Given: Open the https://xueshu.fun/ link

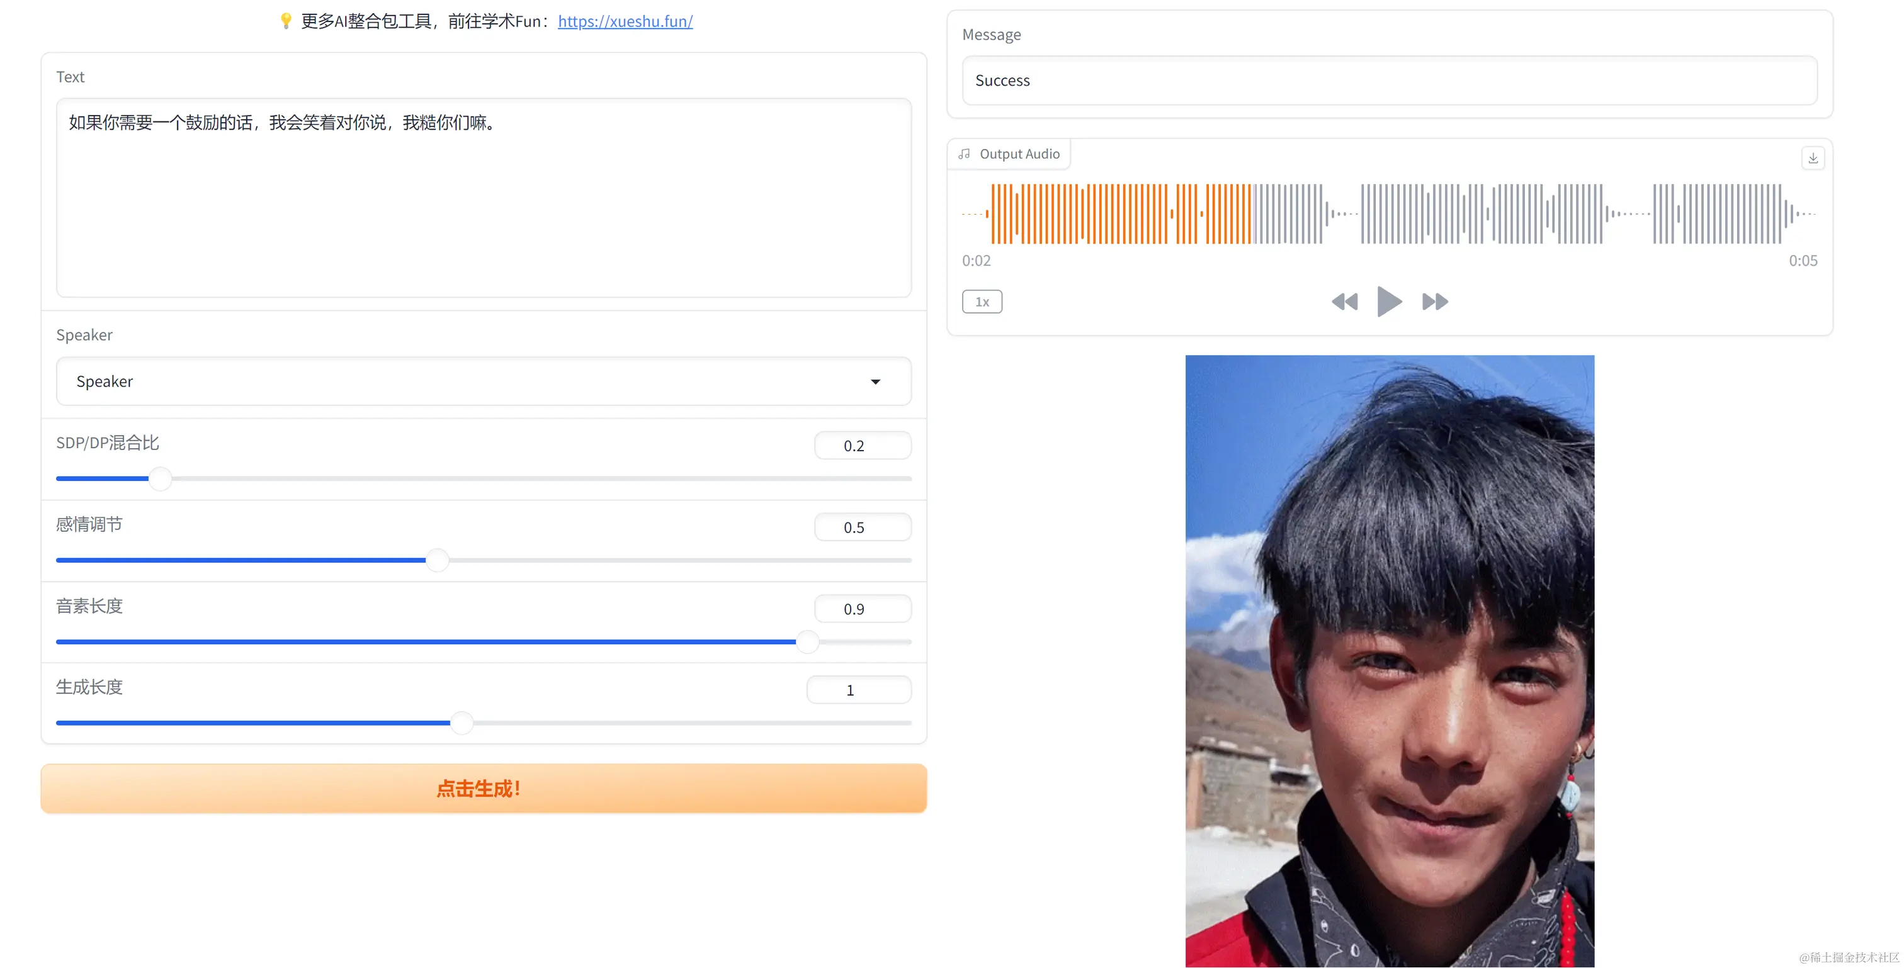Looking at the screenshot, I should (x=625, y=21).
